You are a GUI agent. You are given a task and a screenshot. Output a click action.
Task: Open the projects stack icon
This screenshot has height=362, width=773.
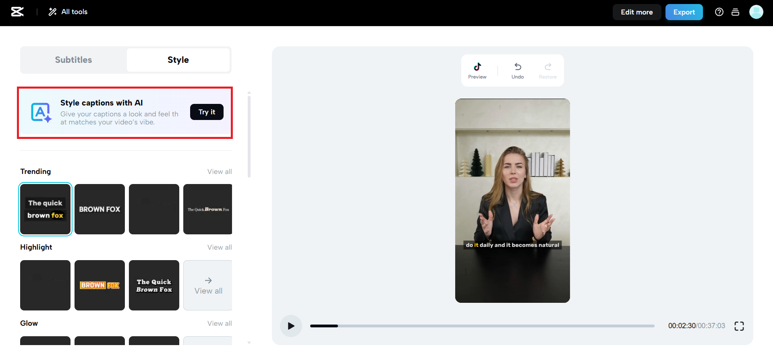coord(735,12)
